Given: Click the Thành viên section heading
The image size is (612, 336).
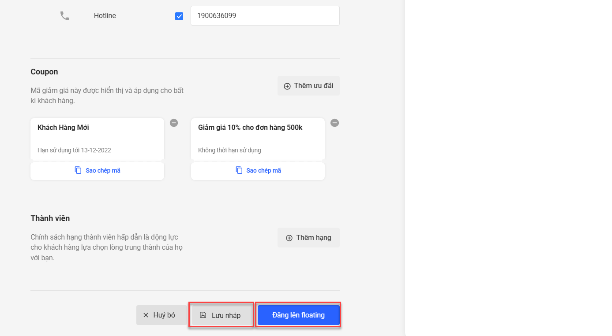Looking at the screenshot, I should click(50, 218).
